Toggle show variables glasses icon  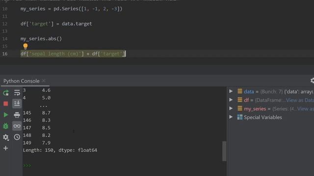(17, 126)
